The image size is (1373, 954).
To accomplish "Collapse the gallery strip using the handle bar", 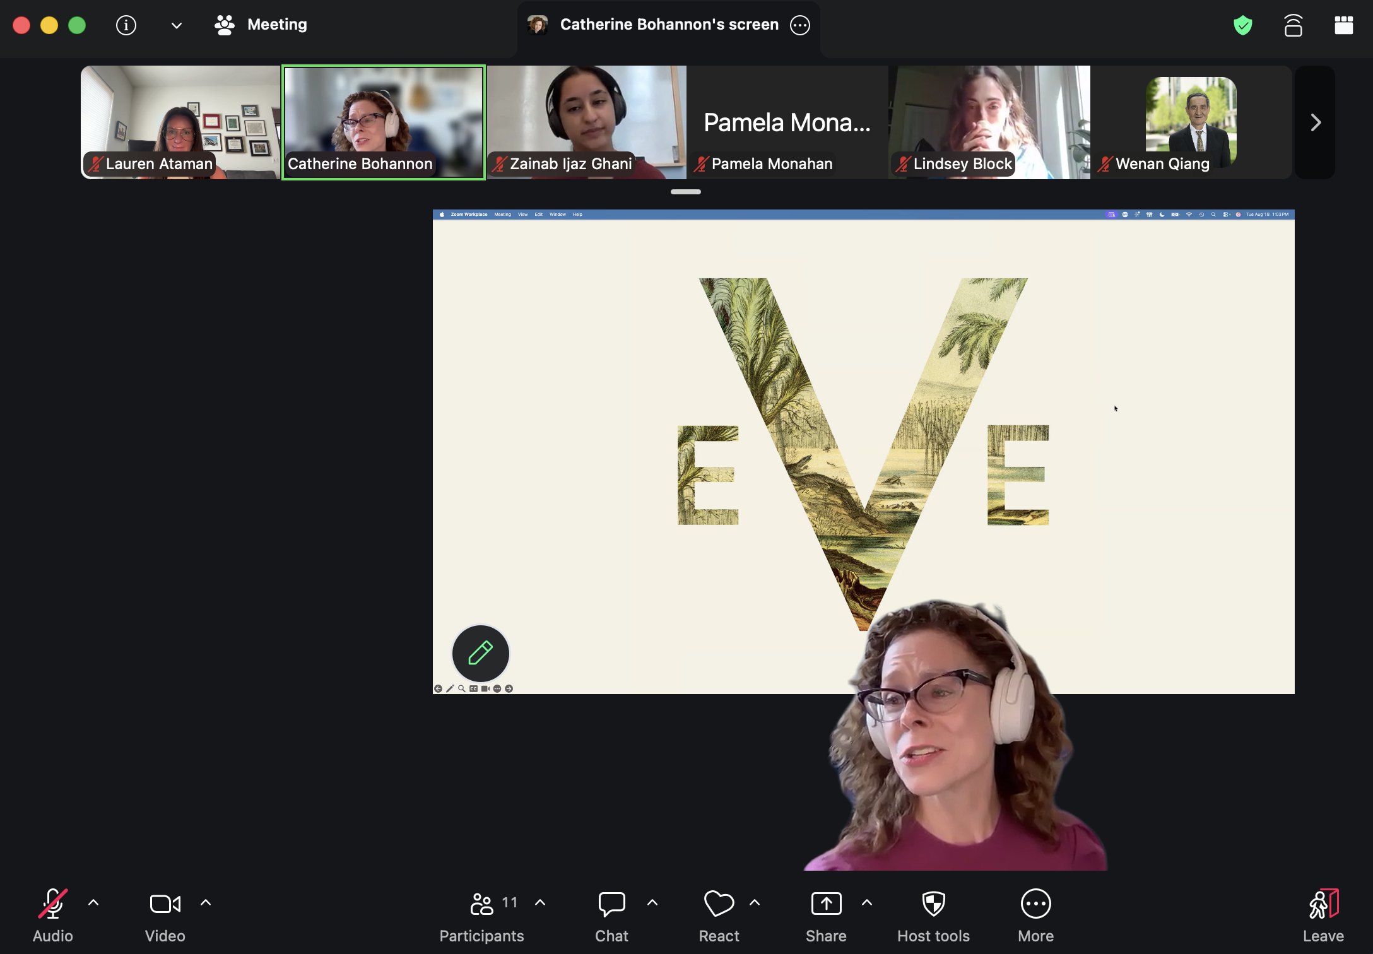I will pyautogui.click(x=686, y=192).
